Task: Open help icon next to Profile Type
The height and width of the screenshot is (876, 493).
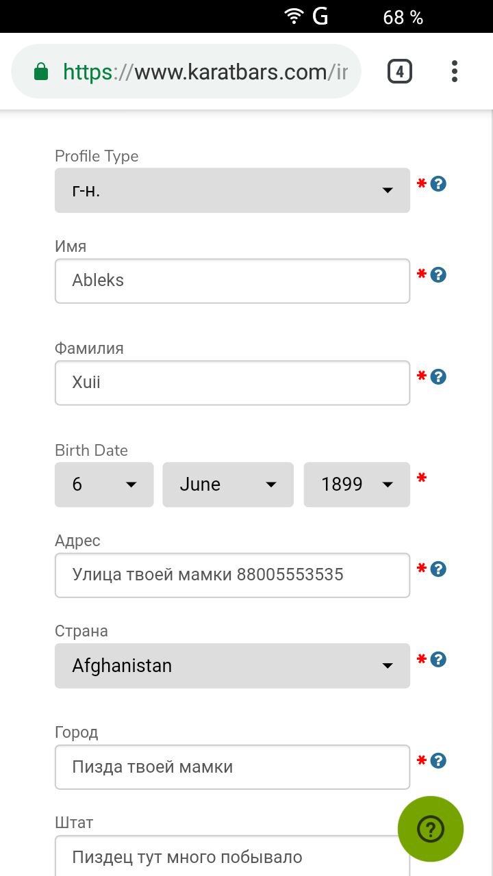Action: tap(438, 183)
